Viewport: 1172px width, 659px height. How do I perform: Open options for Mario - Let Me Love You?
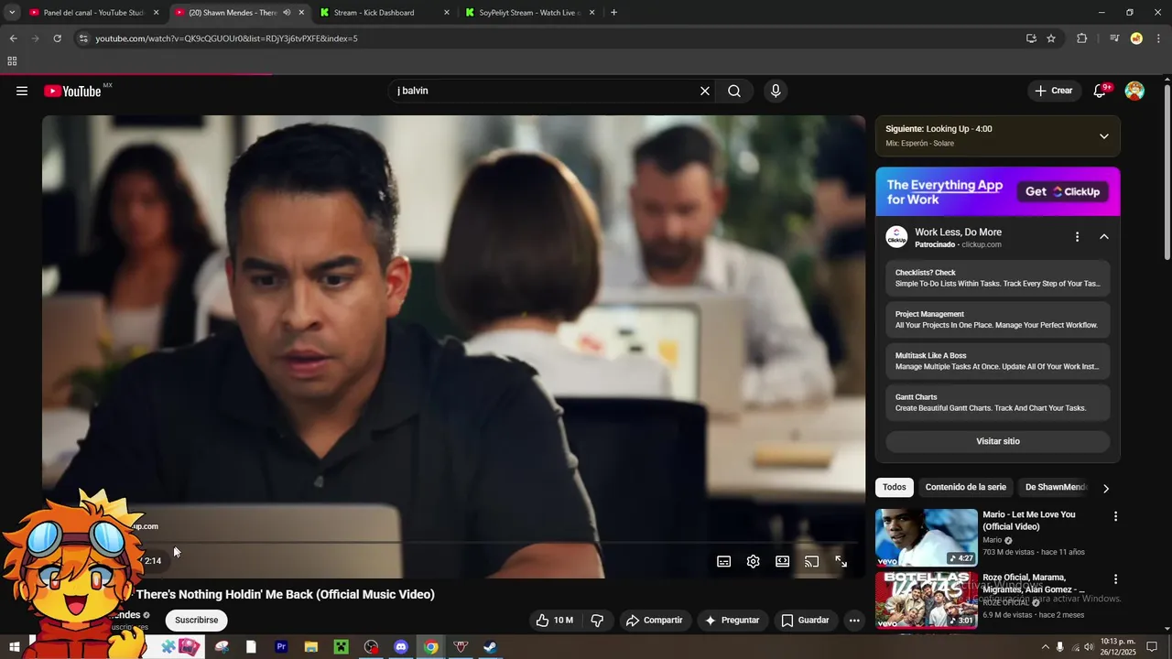[x=1115, y=516]
